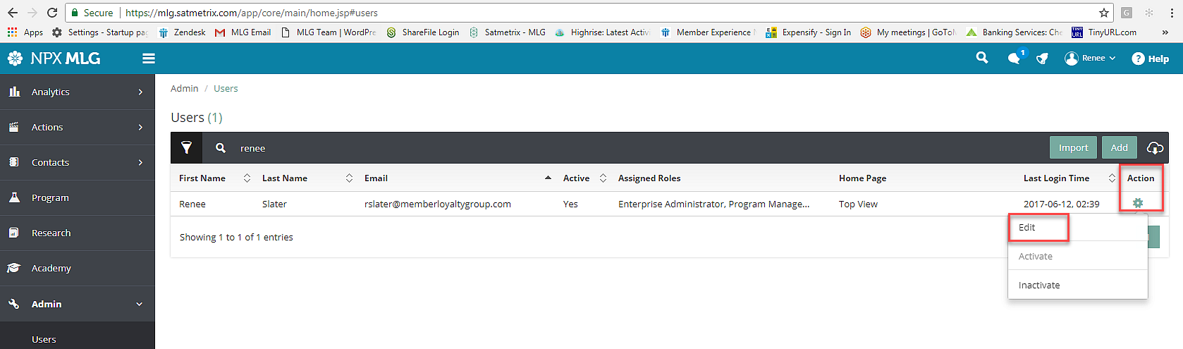
Task: Click the NPX MLG logo
Action: [x=54, y=59]
